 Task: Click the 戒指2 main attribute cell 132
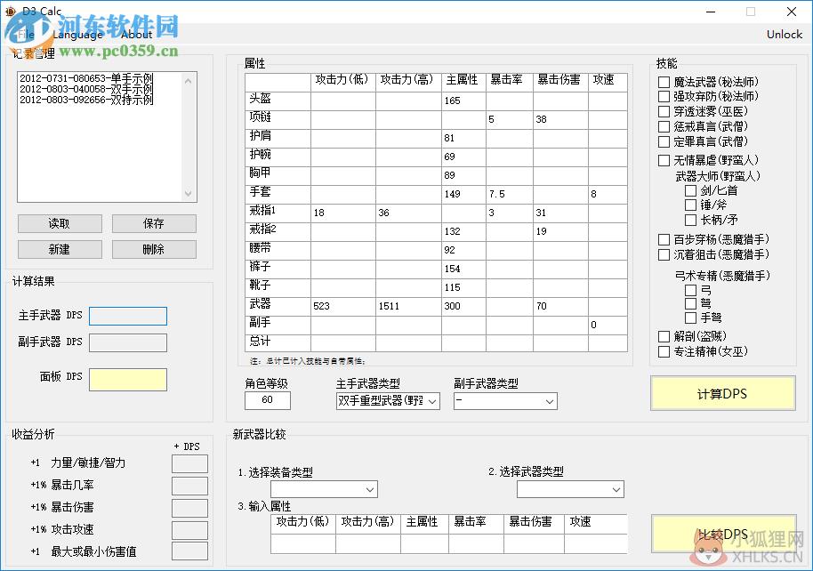[463, 231]
